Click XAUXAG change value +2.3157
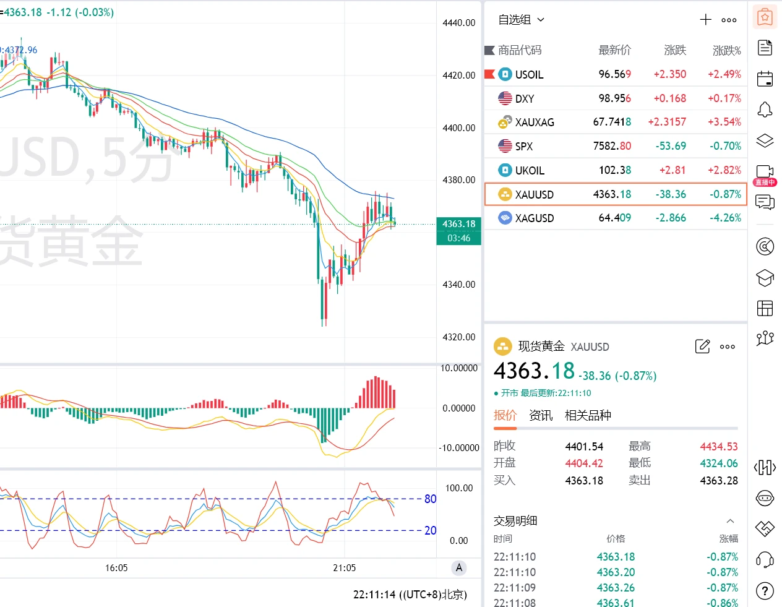The width and height of the screenshot is (782, 607). tap(667, 122)
